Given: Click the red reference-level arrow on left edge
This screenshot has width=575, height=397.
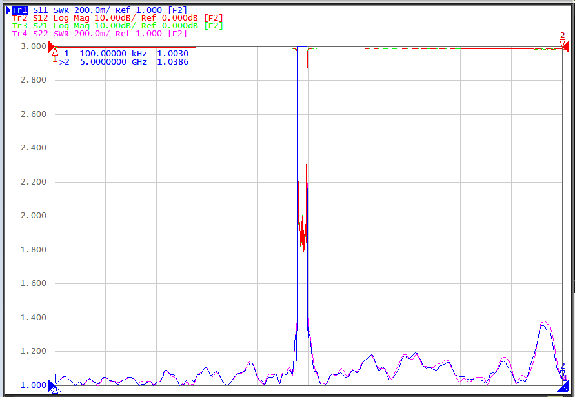Looking at the screenshot, I should [52, 47].
